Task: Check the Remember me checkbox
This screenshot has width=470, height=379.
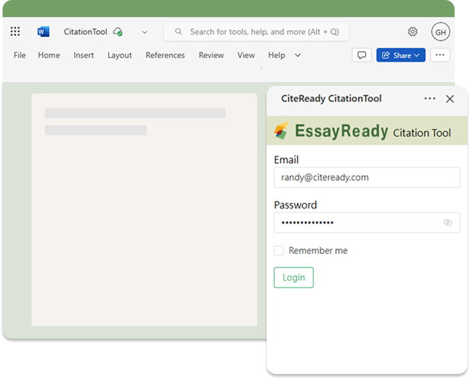Action: coord(279,251)
